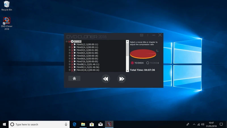Open the taskbar volume control
Screen dimensions: 227x128
203,124
